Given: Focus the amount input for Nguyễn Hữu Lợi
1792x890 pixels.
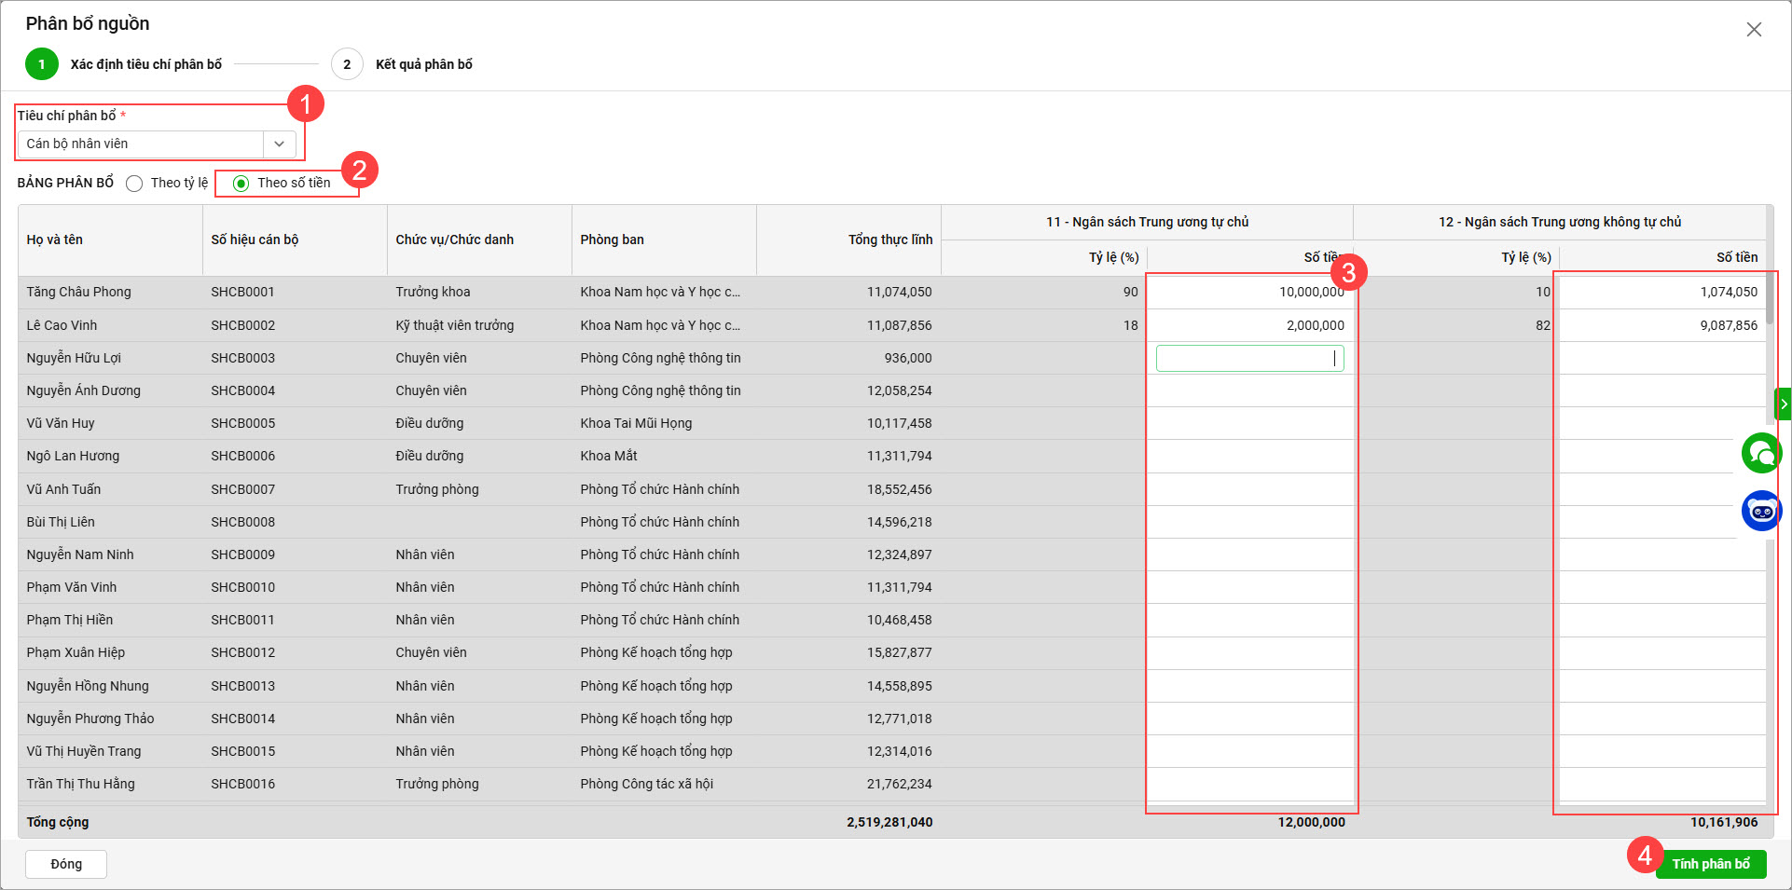Looking at the screenshot, I should (x=1248, y=359).
